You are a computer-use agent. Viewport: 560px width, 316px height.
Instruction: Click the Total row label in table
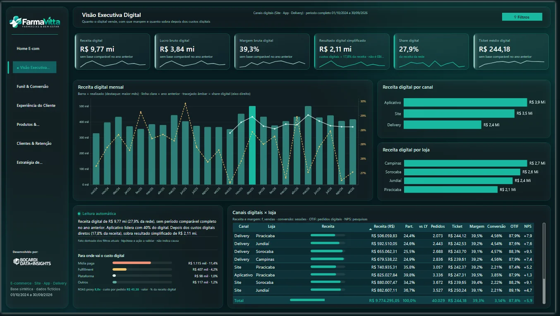coord(239,301)
